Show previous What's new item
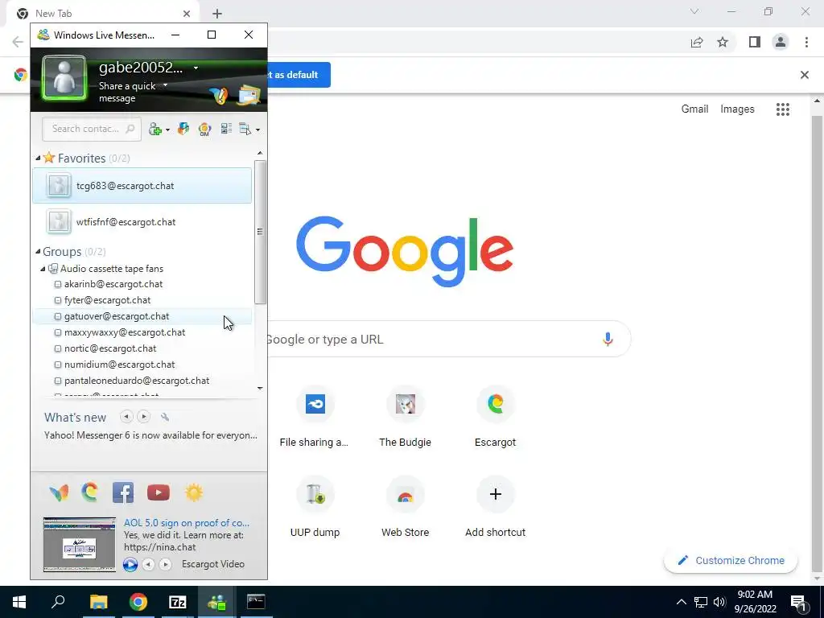Viewport: 824px width, 618px height. pyautogui.click(x=126, y=417)
